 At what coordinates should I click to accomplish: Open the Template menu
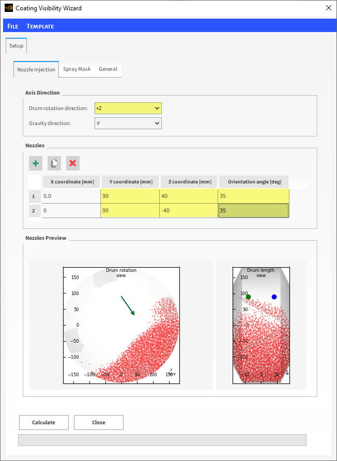[x=40, y=26]
